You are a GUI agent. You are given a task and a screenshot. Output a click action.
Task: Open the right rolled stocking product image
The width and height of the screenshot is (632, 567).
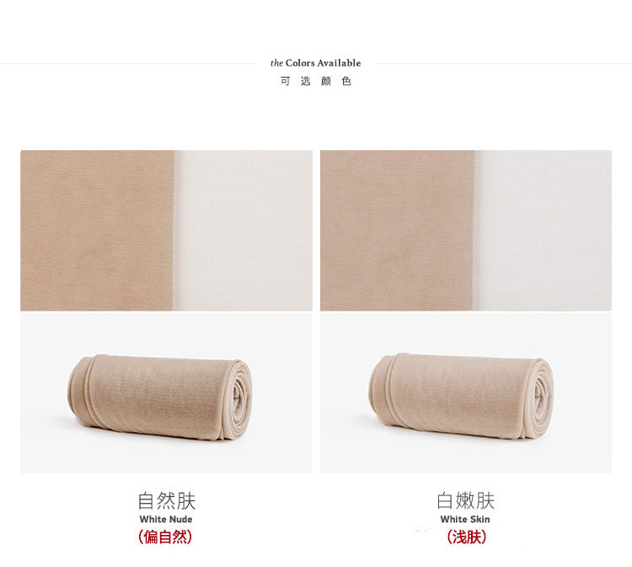tap(466, 392)
